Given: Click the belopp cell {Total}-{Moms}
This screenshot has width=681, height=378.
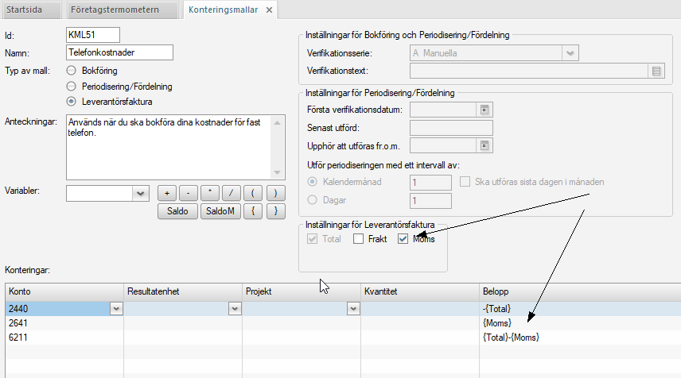Looking at the screenshot, I should pyautogui.click(x=580, y=337).
